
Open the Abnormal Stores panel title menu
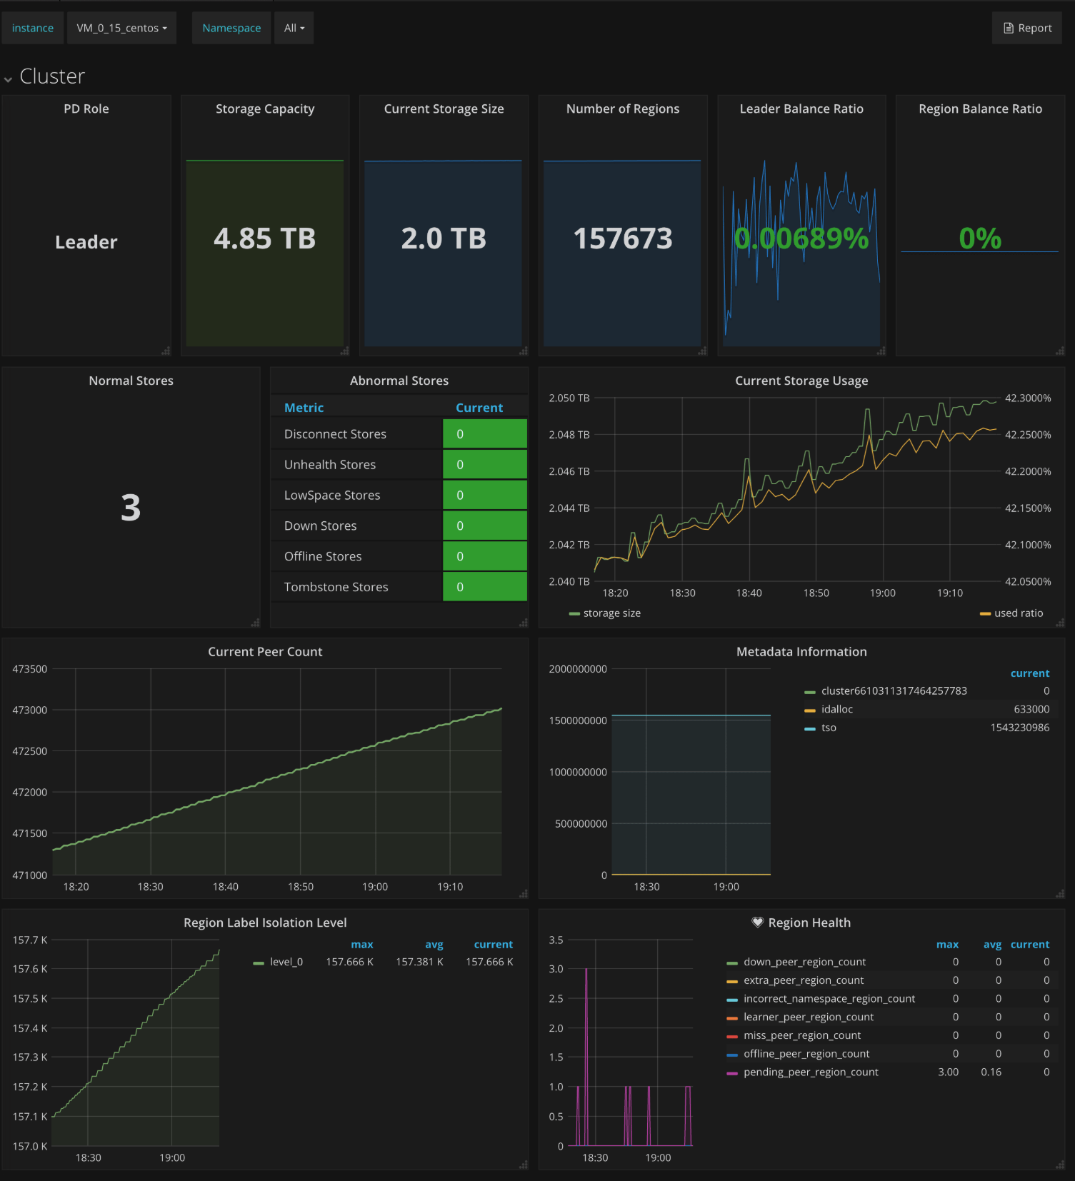399,381
